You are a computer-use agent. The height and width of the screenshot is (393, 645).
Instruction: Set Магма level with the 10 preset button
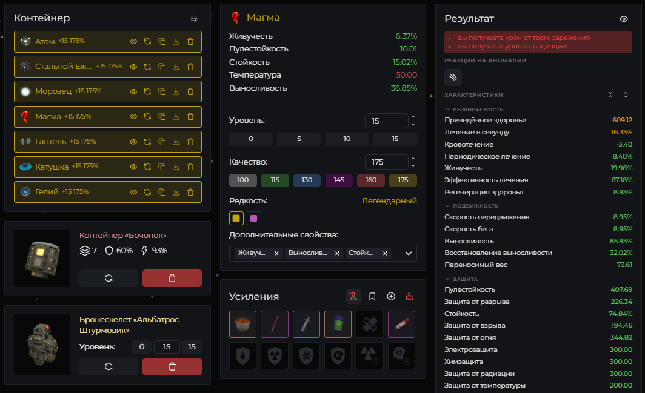click(x=347, y=139)
